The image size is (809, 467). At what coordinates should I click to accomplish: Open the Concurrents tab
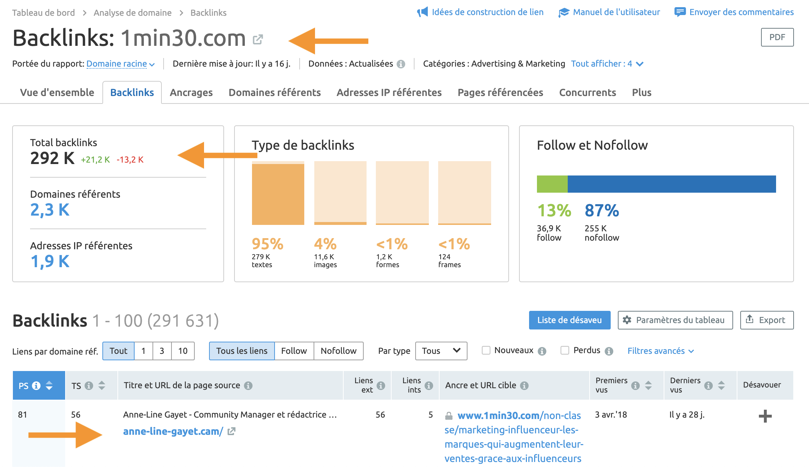[x=587, y=92]
